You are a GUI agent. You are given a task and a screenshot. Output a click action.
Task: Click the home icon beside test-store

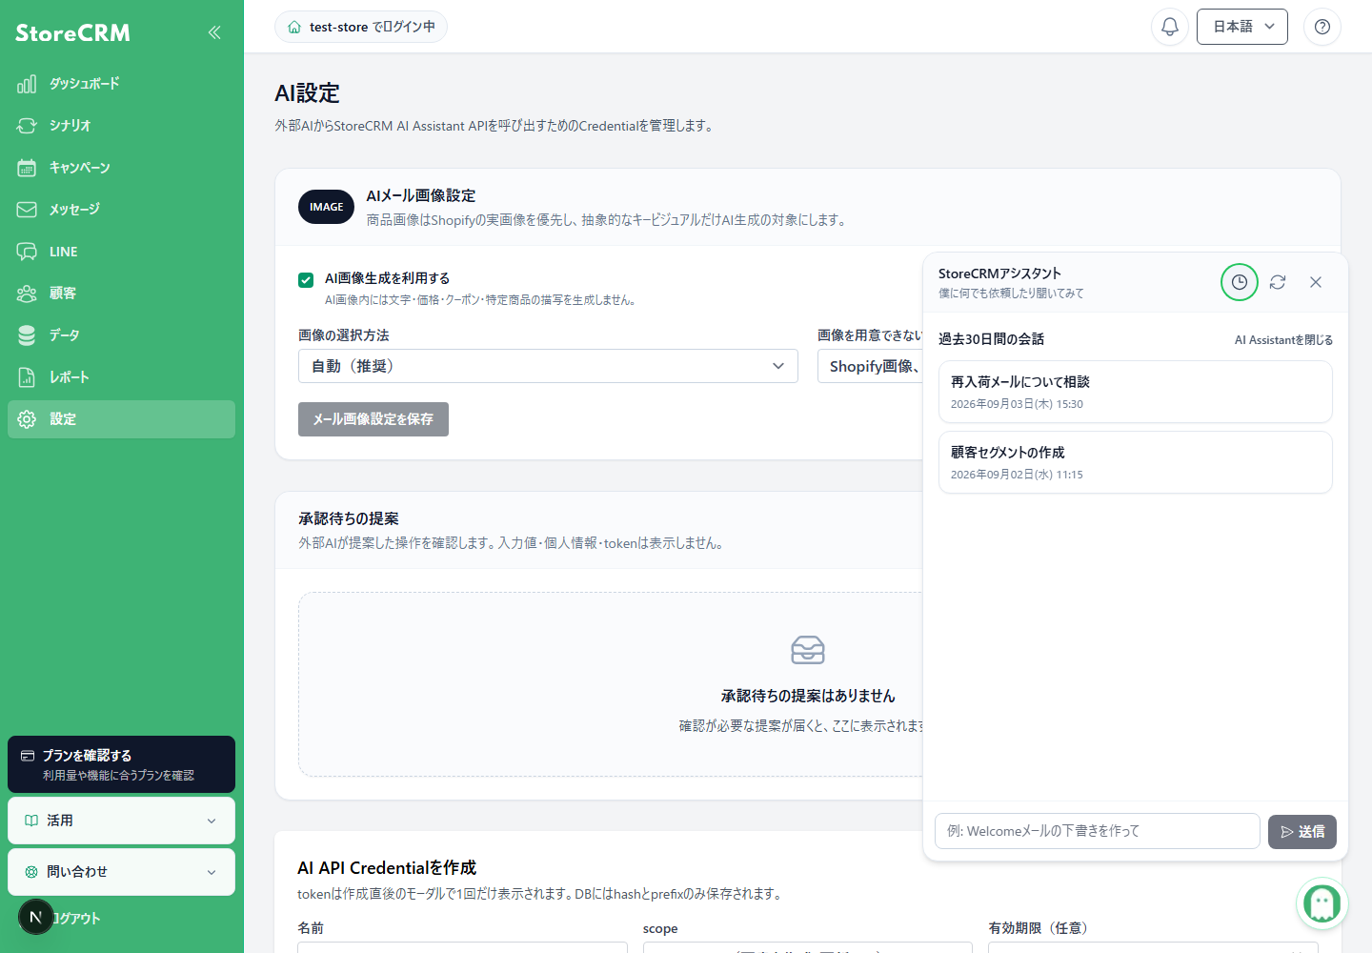click(x=294, y=27)
